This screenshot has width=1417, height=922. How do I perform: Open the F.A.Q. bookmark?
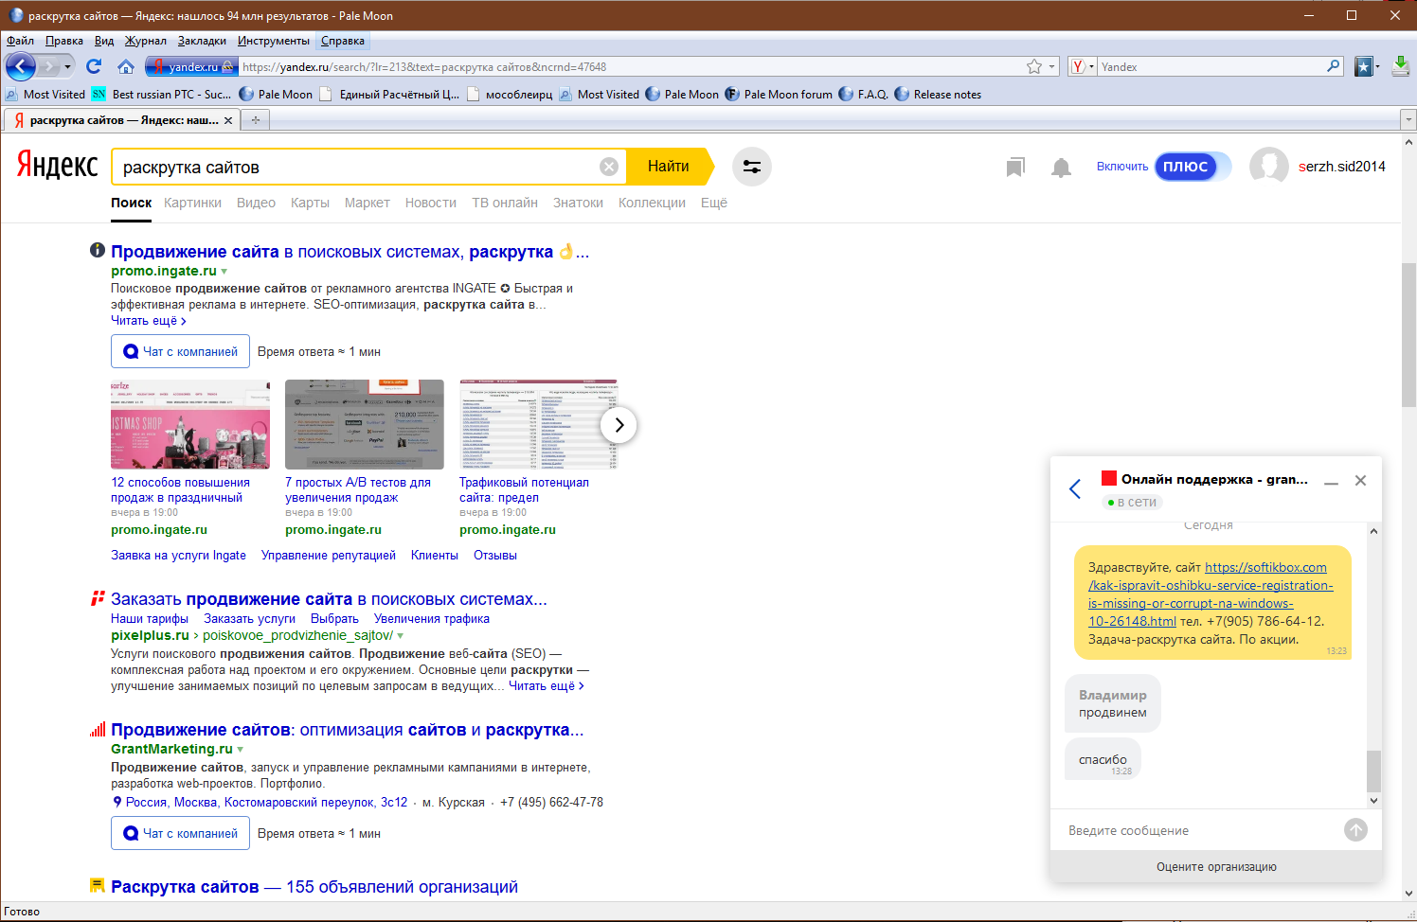(x=864, y=95)
